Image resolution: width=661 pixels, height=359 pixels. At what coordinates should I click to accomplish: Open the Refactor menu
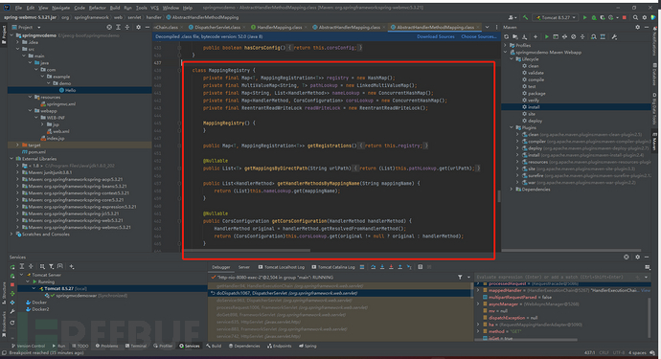(x=98, y=8)
